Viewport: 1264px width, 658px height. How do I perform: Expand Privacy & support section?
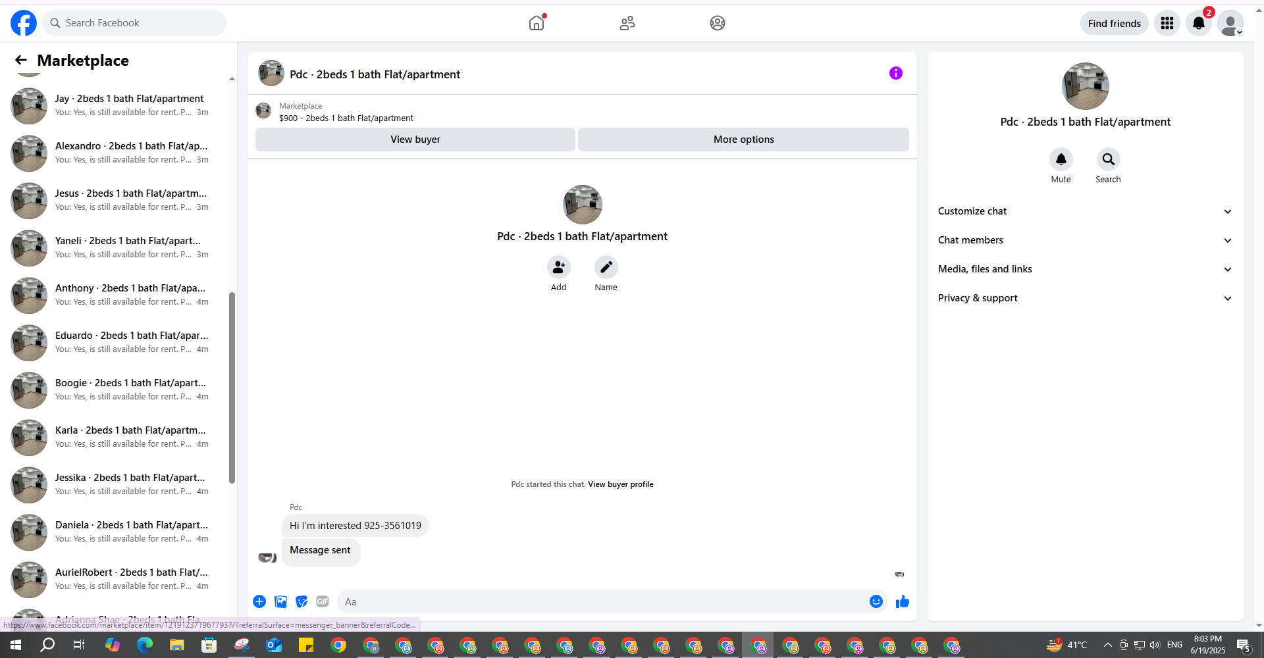click(x=1086, y=298)
